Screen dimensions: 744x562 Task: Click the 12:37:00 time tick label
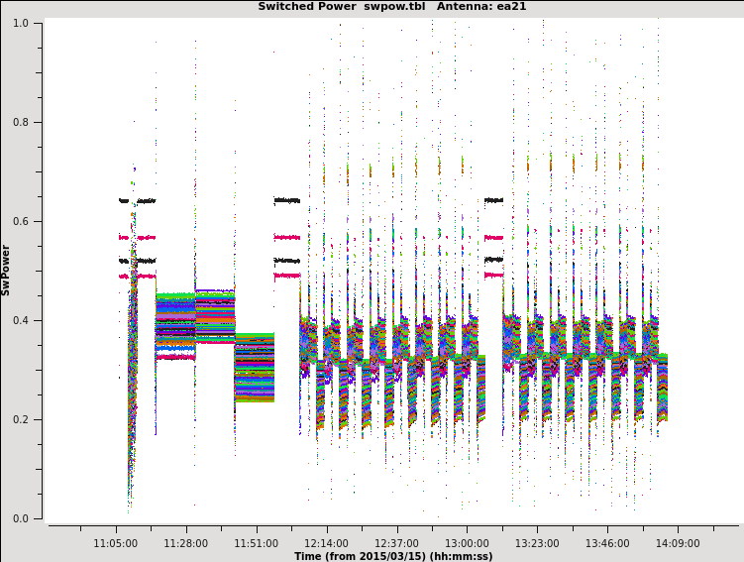(396, 543)
